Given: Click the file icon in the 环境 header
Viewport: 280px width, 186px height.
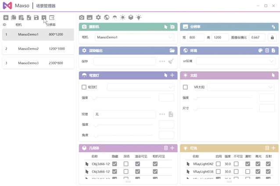Looking at the screenshot, I should click(x=273, y=50).
